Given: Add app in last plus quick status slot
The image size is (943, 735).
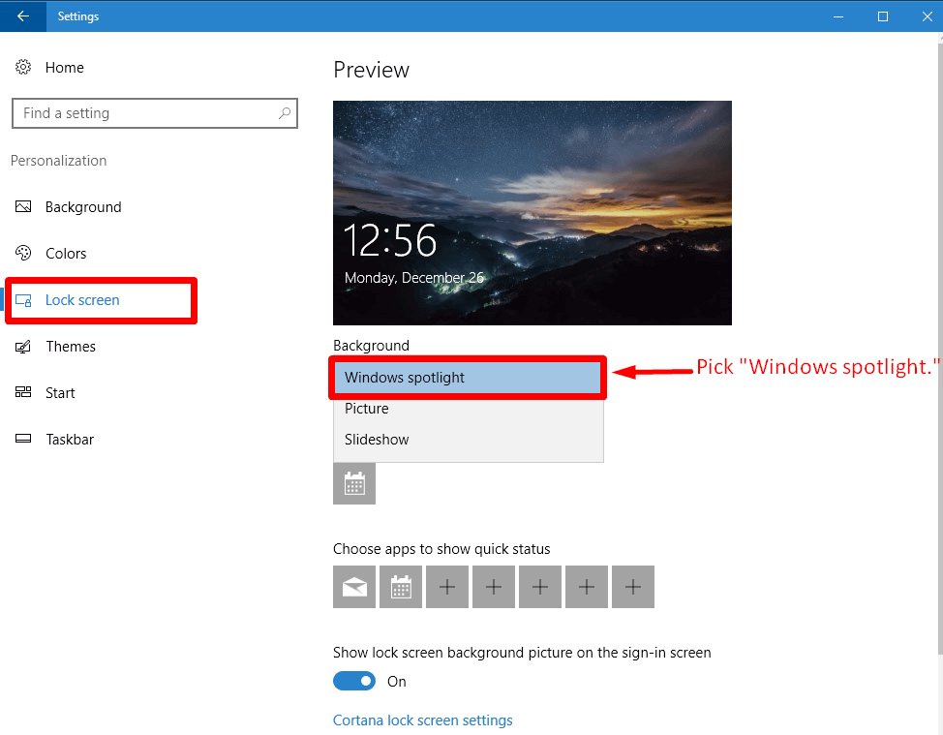Looking at the screenshot, I should [632, 587].
